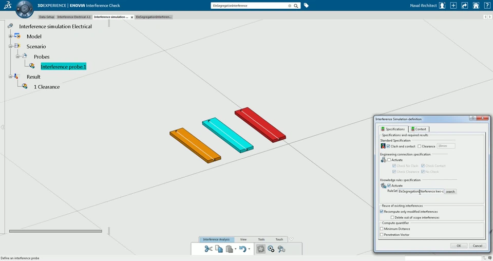Select the cyan block in viewport
The width and height of the screenshot is (493, 261).
[227, 135]
